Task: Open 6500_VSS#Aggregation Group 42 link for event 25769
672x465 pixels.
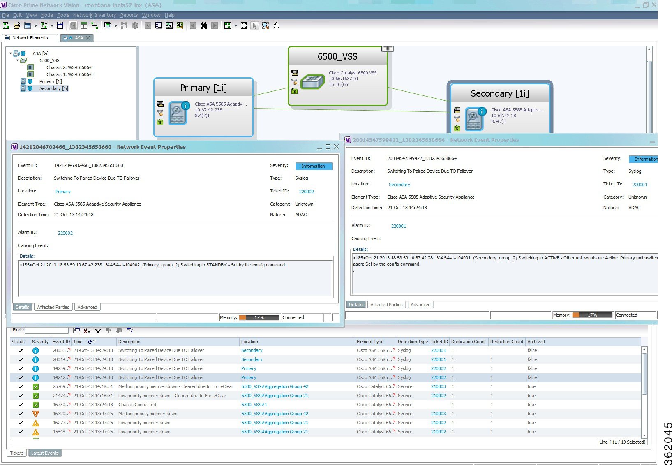Action: tap(275, 386)
